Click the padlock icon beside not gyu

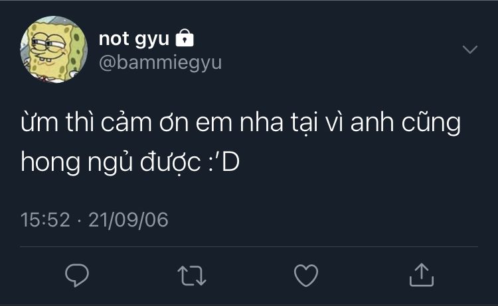(185, 38)
